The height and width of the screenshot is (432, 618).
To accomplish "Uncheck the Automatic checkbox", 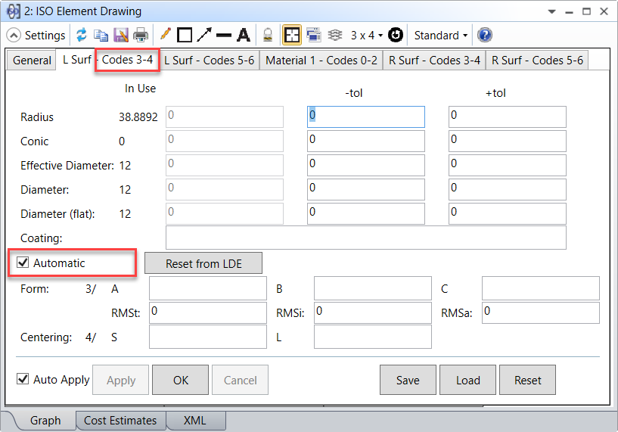I will point(23,263).
